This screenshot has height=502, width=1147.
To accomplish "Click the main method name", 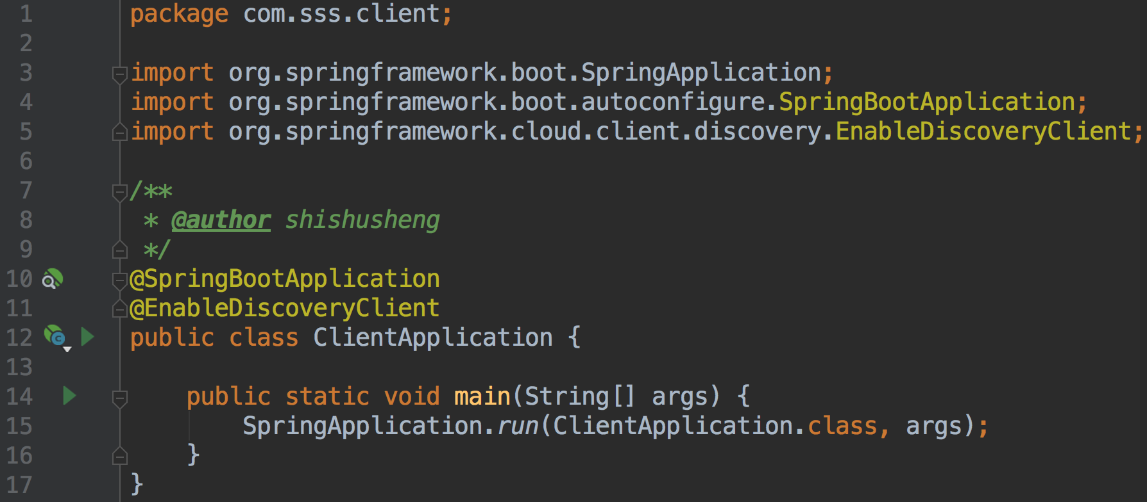I will (482, 396).
